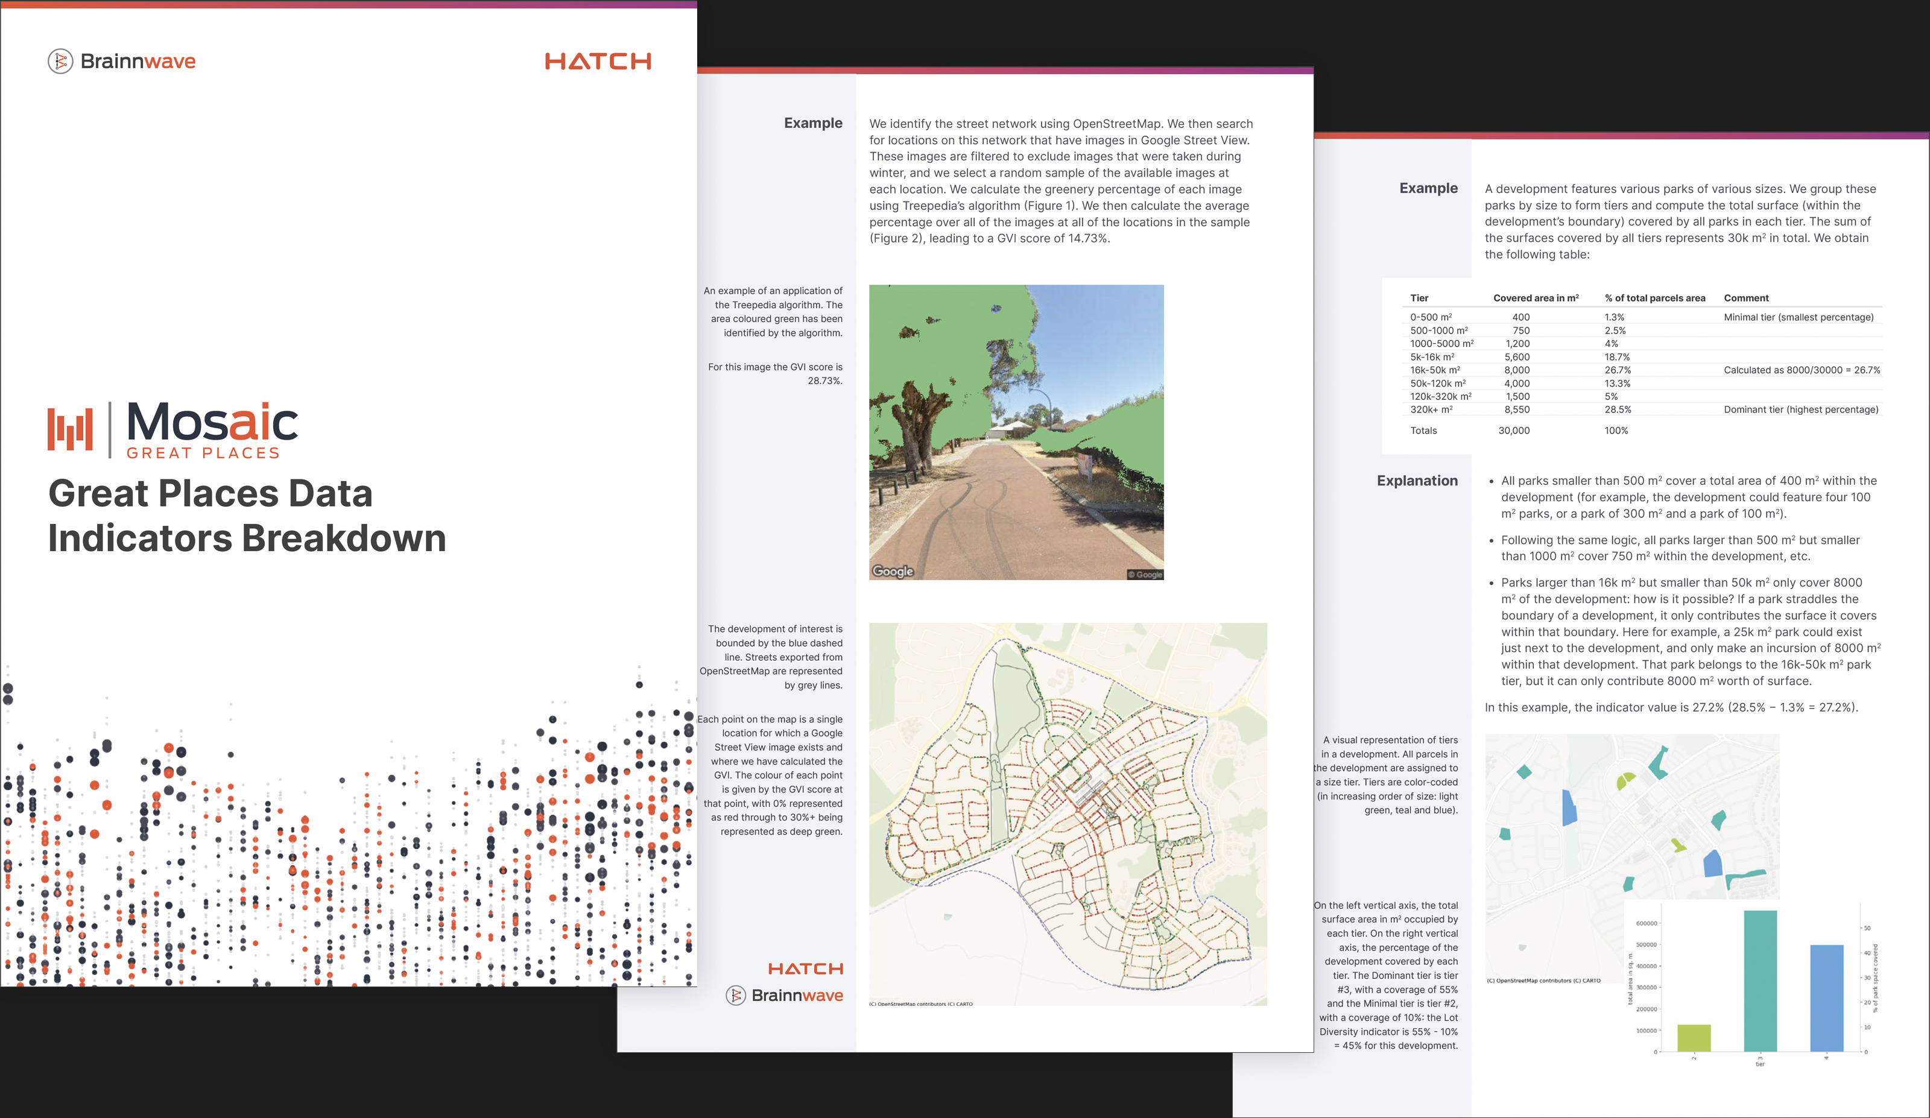Select the '28.5%' percentage cell
The width and height of the screenshot is (1930, 1118).
tap(1618, 409)
